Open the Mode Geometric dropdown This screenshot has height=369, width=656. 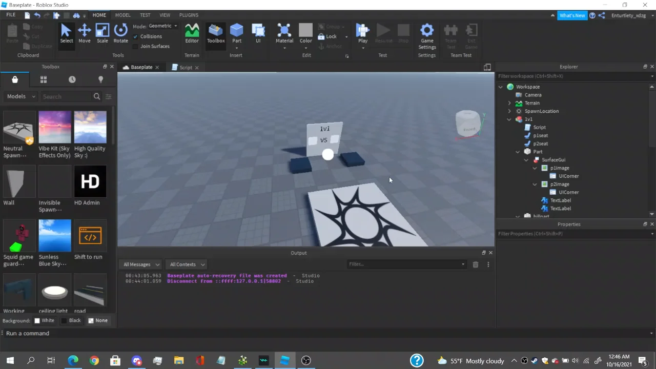pos(163,26)
